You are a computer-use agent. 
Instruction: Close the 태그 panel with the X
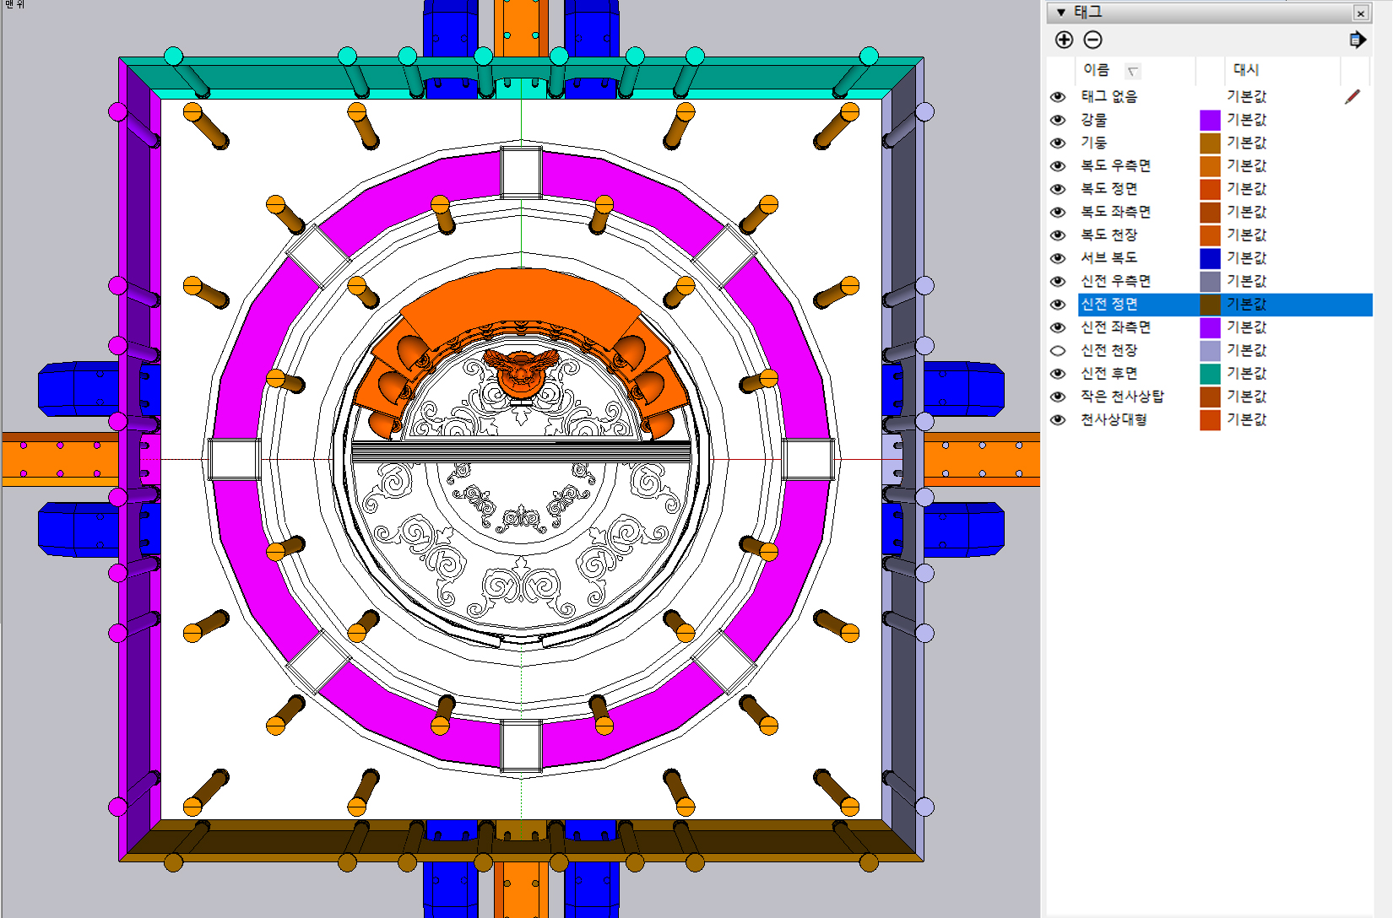(x=1360, y=13)
